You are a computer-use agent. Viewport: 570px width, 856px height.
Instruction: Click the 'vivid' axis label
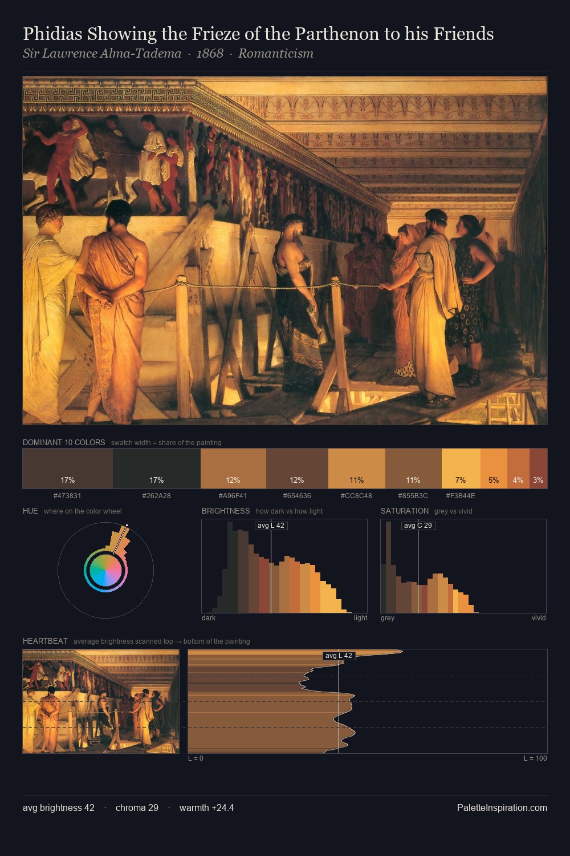(539, 618)
